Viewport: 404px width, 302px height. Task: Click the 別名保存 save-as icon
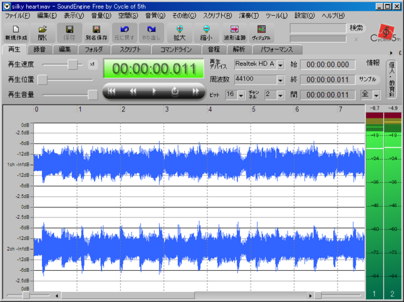click(x=96, y=33)
